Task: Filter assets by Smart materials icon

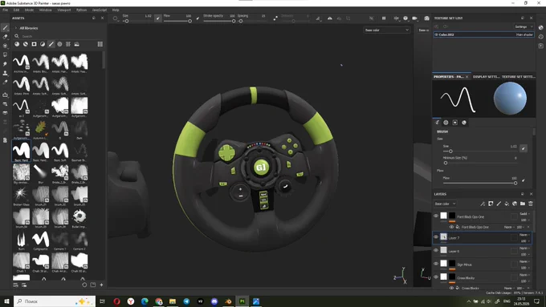Action: (26, 44)
